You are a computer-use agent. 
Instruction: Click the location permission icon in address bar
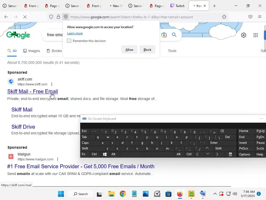[66, 17]
